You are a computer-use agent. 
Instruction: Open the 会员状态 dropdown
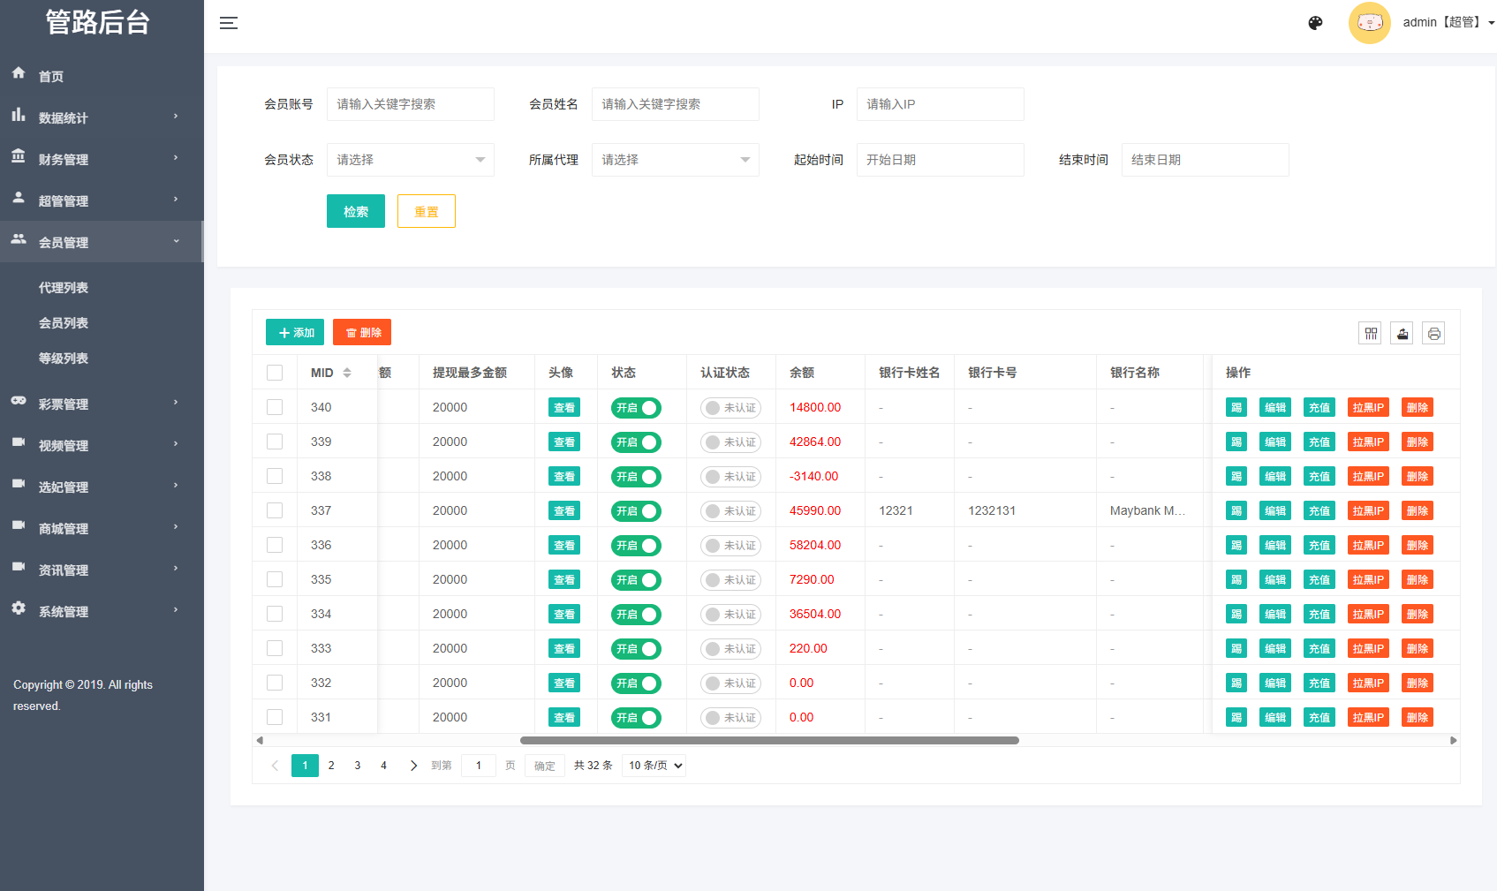[x=410, y=160]
